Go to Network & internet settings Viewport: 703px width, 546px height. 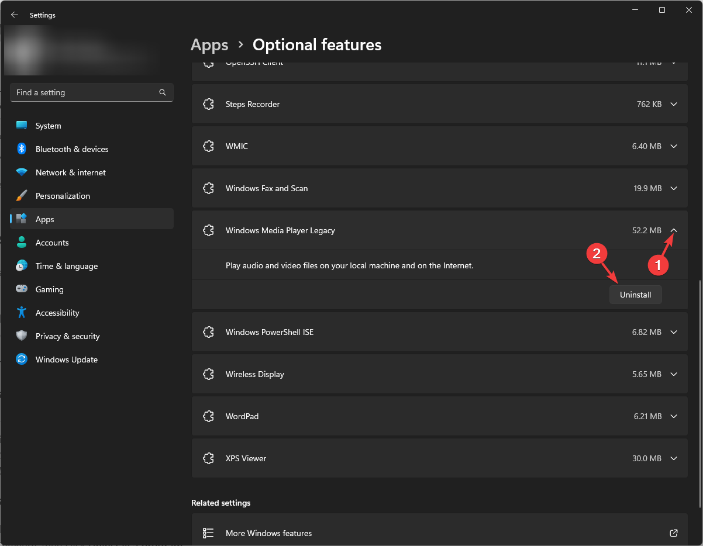coord(92,172)
